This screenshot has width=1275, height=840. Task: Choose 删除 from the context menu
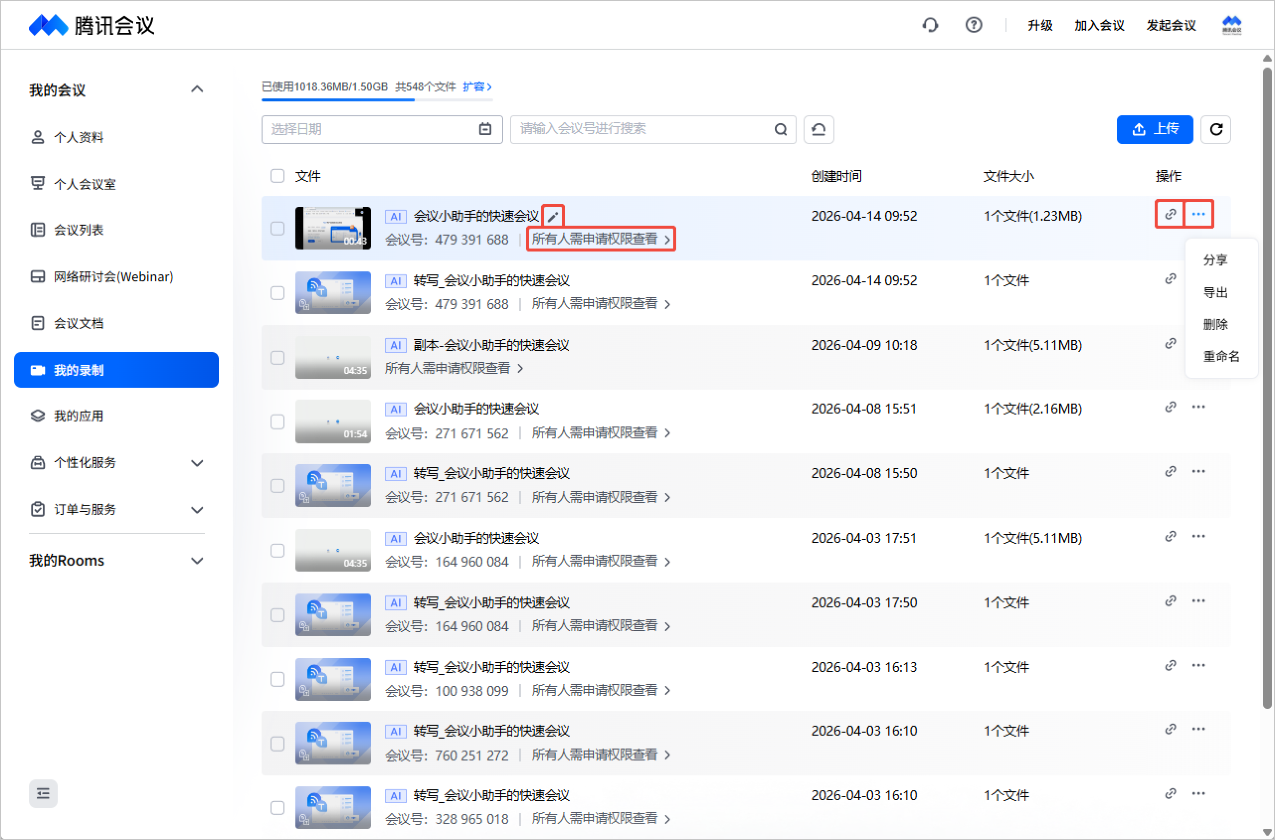[x=1215, y=324]
